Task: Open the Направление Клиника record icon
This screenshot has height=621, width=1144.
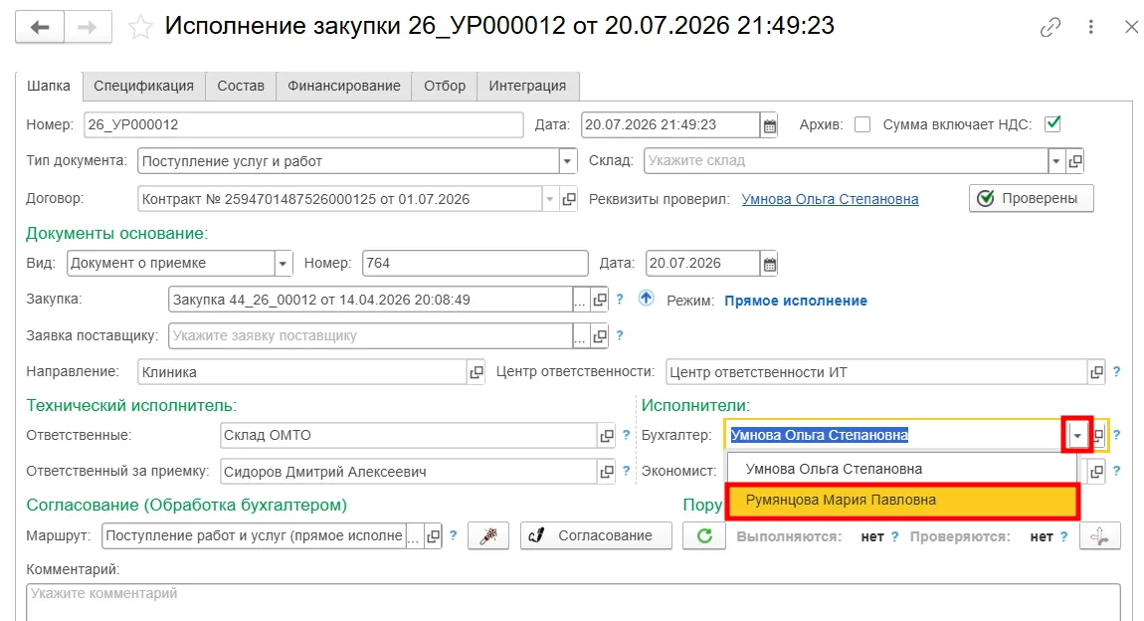Action: [477, 372]
